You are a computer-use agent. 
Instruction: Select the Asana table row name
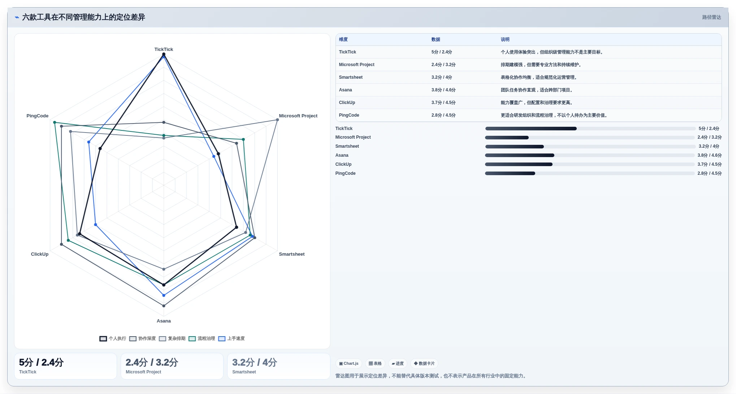(x=345, y=90)
